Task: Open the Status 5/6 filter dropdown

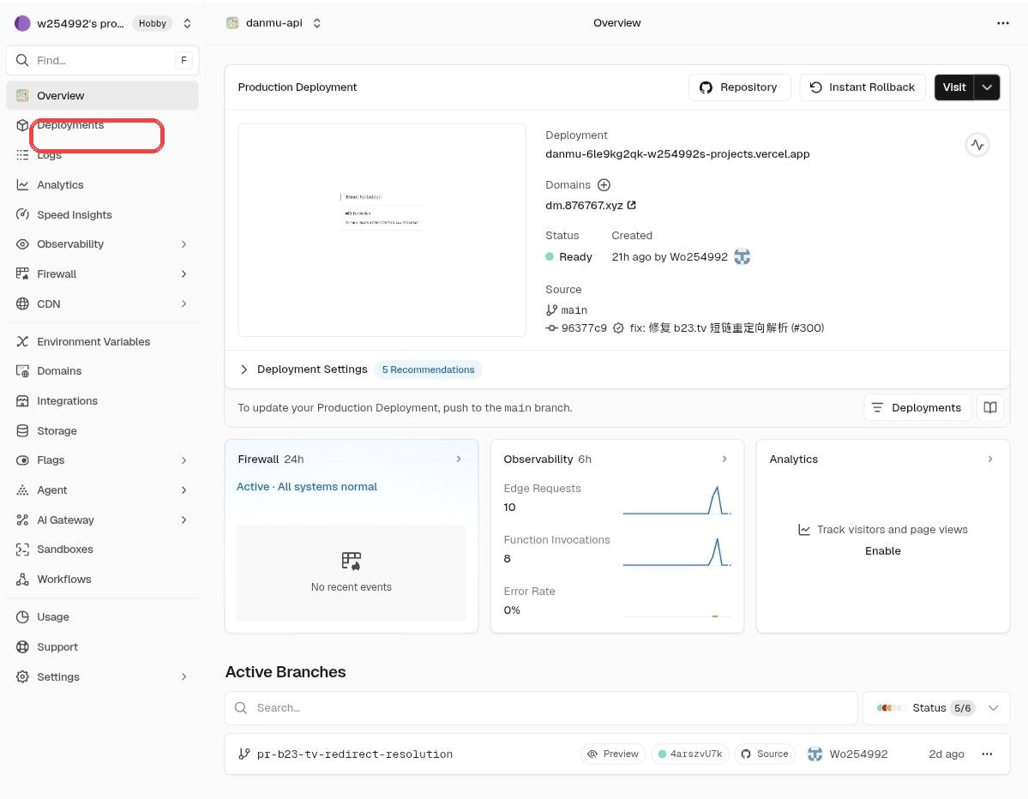Action: (936, 708)
